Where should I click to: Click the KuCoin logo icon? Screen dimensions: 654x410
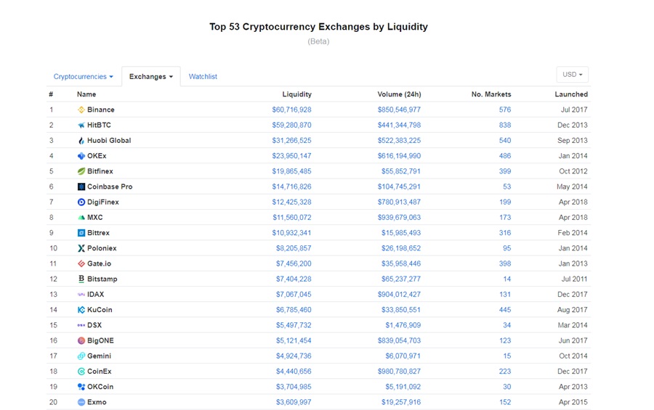(81, 310)
